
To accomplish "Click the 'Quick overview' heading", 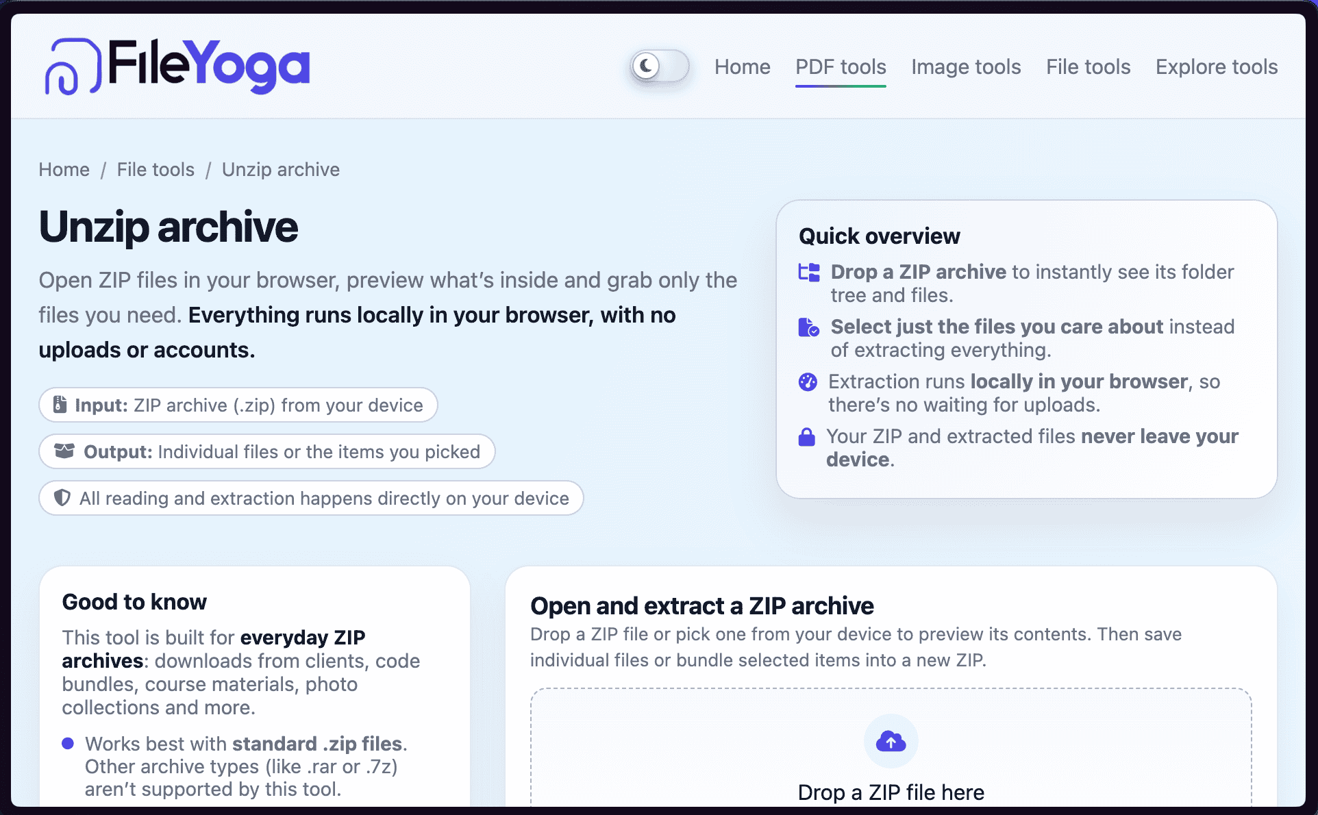I will 880,236.
